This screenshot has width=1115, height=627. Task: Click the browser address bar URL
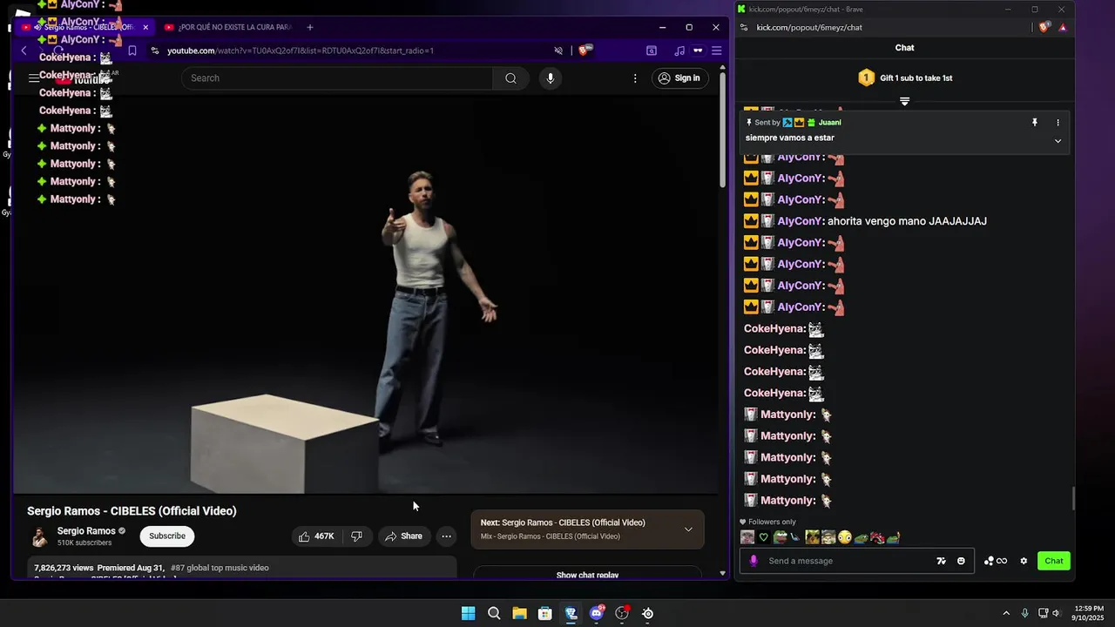[301, 51]
